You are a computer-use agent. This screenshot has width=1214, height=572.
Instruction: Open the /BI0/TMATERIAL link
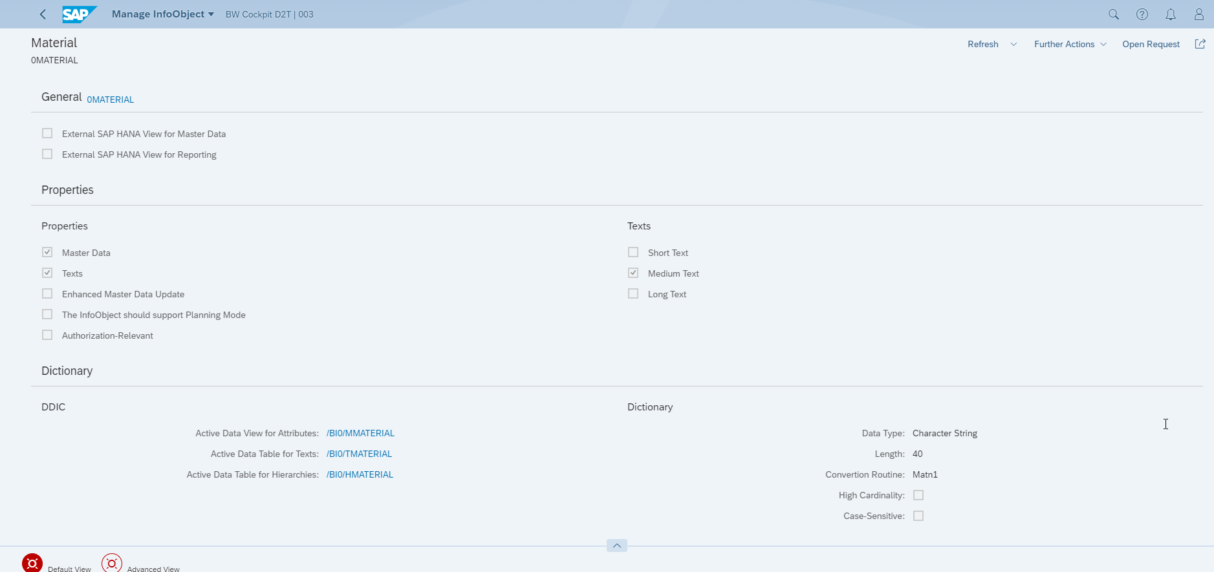(x=359, y=454)
